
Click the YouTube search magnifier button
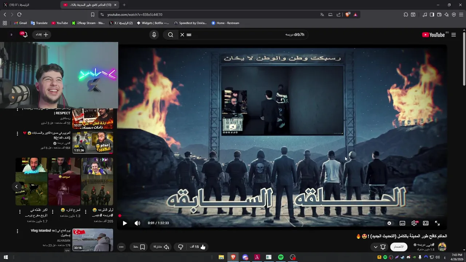click(171, 35)
